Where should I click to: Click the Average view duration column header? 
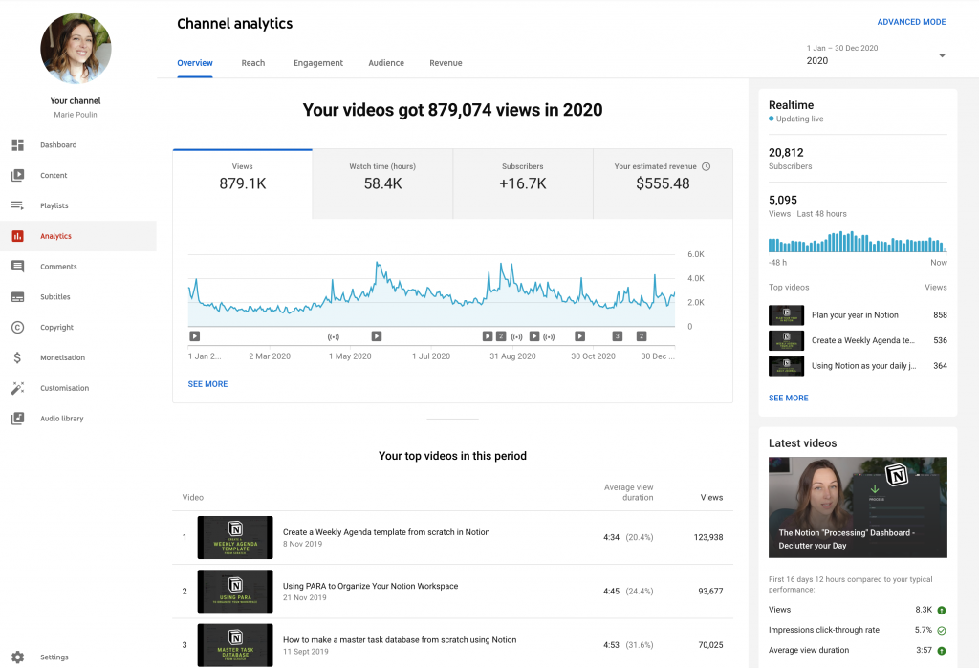[x=628, y=492]
